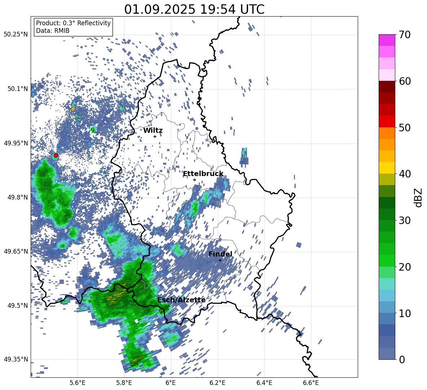Select the Findel city label

pyautogui.click(x=220, y=254)
